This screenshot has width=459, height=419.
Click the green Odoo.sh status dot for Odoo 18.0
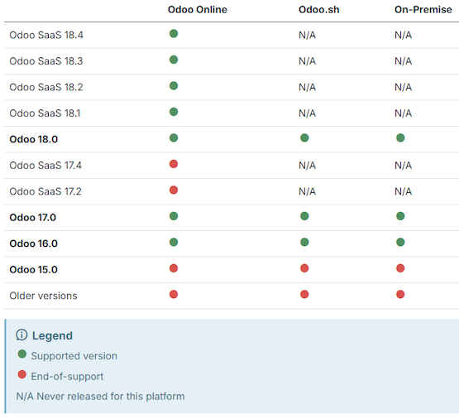(304, 138)
